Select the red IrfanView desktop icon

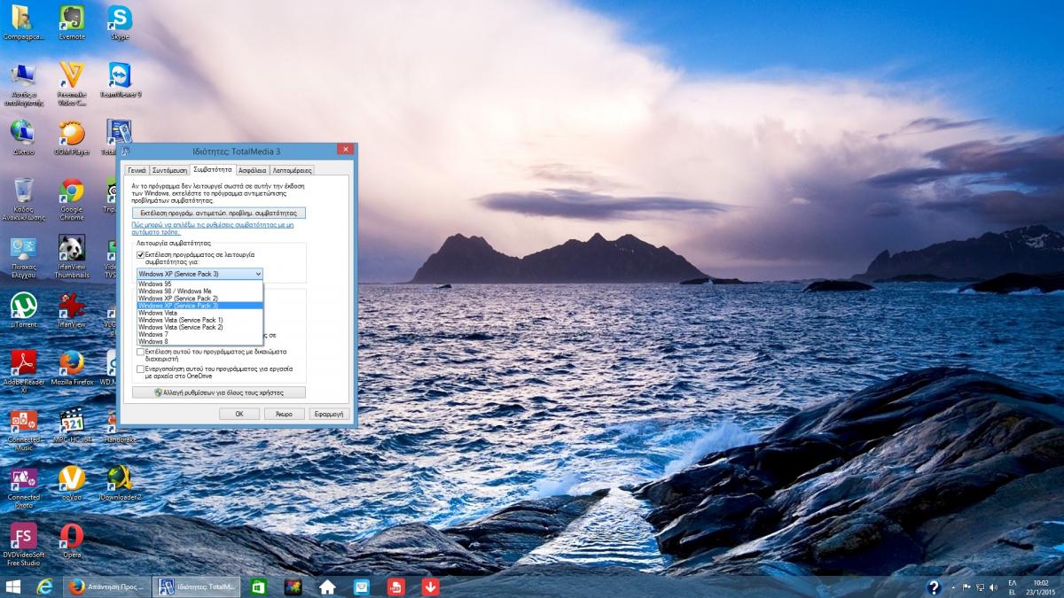[71, 310]
